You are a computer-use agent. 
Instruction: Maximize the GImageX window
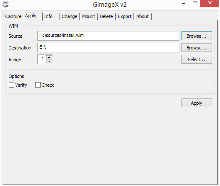tap(195, 3)
